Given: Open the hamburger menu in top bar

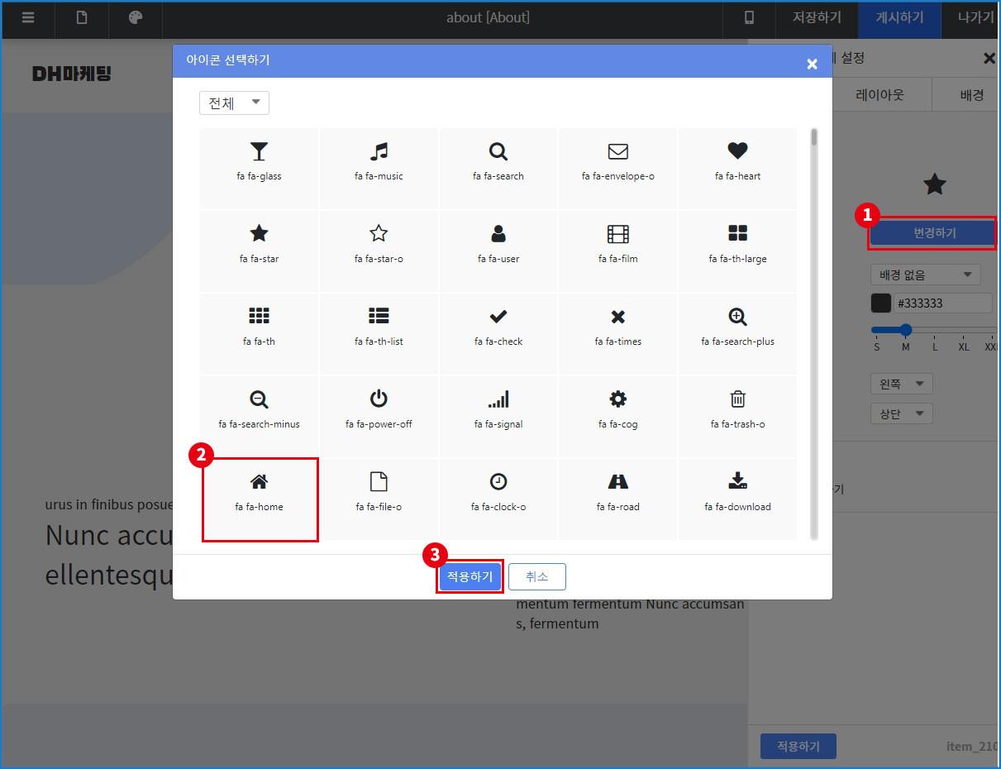Looking at the screenshot, I should [28, 18].
